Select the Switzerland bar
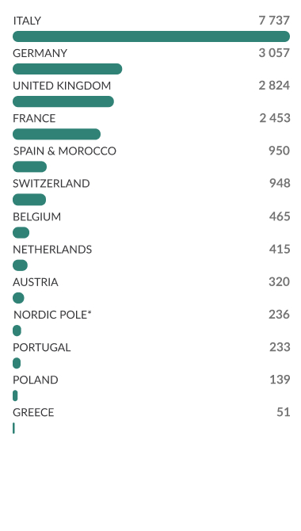 [29, 200]
